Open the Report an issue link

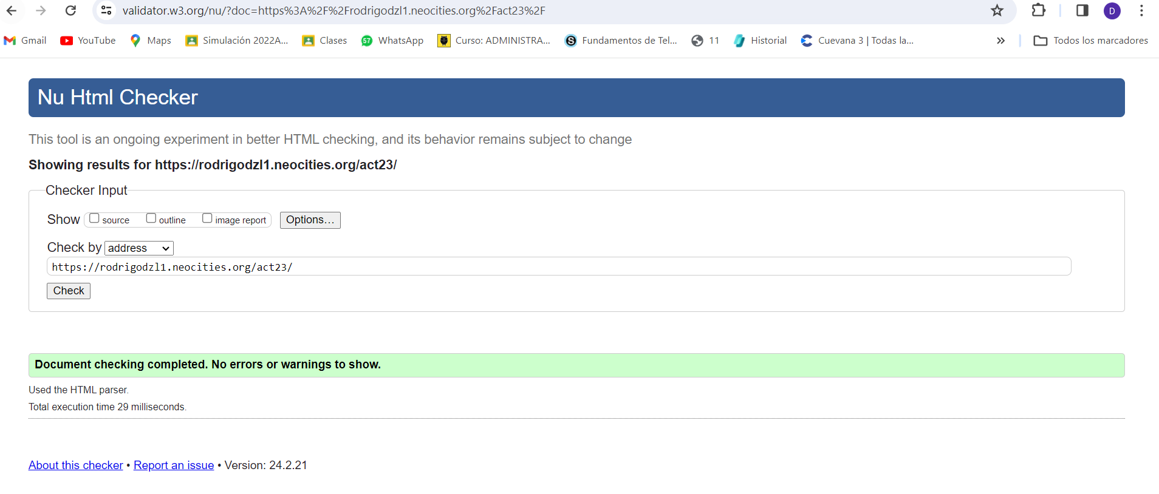tap(174, 465)
